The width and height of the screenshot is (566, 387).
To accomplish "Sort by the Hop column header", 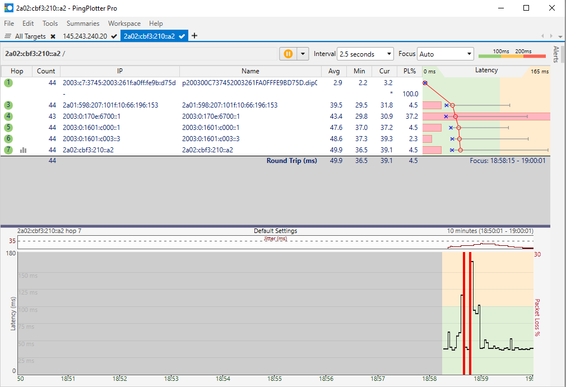I will tap(17, 71).
